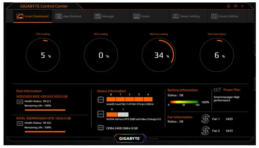Click the CPU chip icon in Device Information
259x148 pixels.
tap(101, 99)
